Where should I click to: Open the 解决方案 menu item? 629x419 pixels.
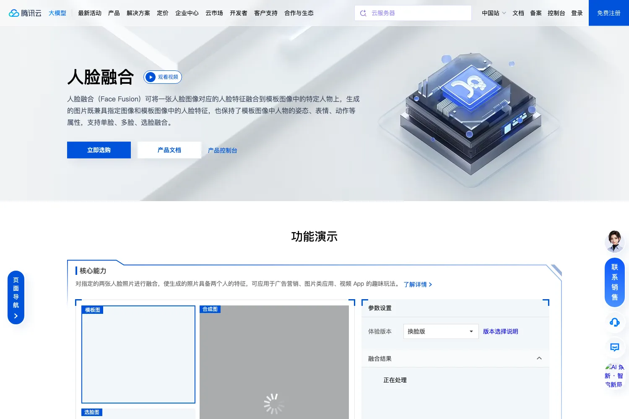pyautogui.click(x=138, y=13)
